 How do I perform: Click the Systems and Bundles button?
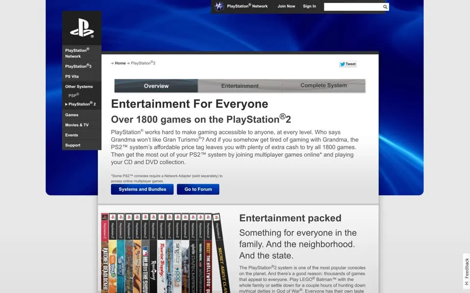(x=142, y=189)
